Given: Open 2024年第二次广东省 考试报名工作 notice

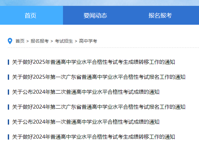Looking at the screenshot, I should tap(99, 107).
